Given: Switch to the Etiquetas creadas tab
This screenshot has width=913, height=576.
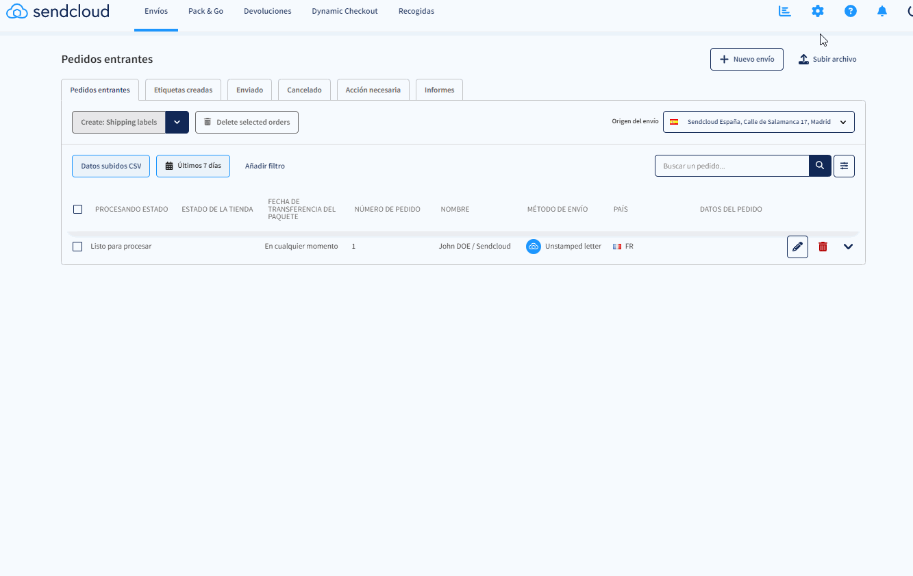Looking at the screenshot, I should pos(183,89).
